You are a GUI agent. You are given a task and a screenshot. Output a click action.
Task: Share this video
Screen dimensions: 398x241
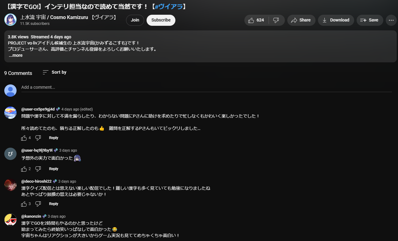[x=301, y=20]
